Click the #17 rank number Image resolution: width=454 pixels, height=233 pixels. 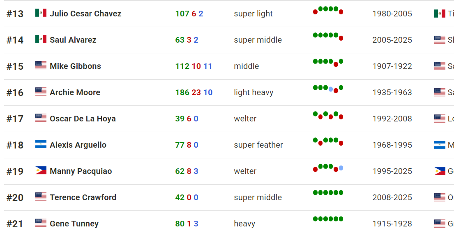click(x=15, y=119)
